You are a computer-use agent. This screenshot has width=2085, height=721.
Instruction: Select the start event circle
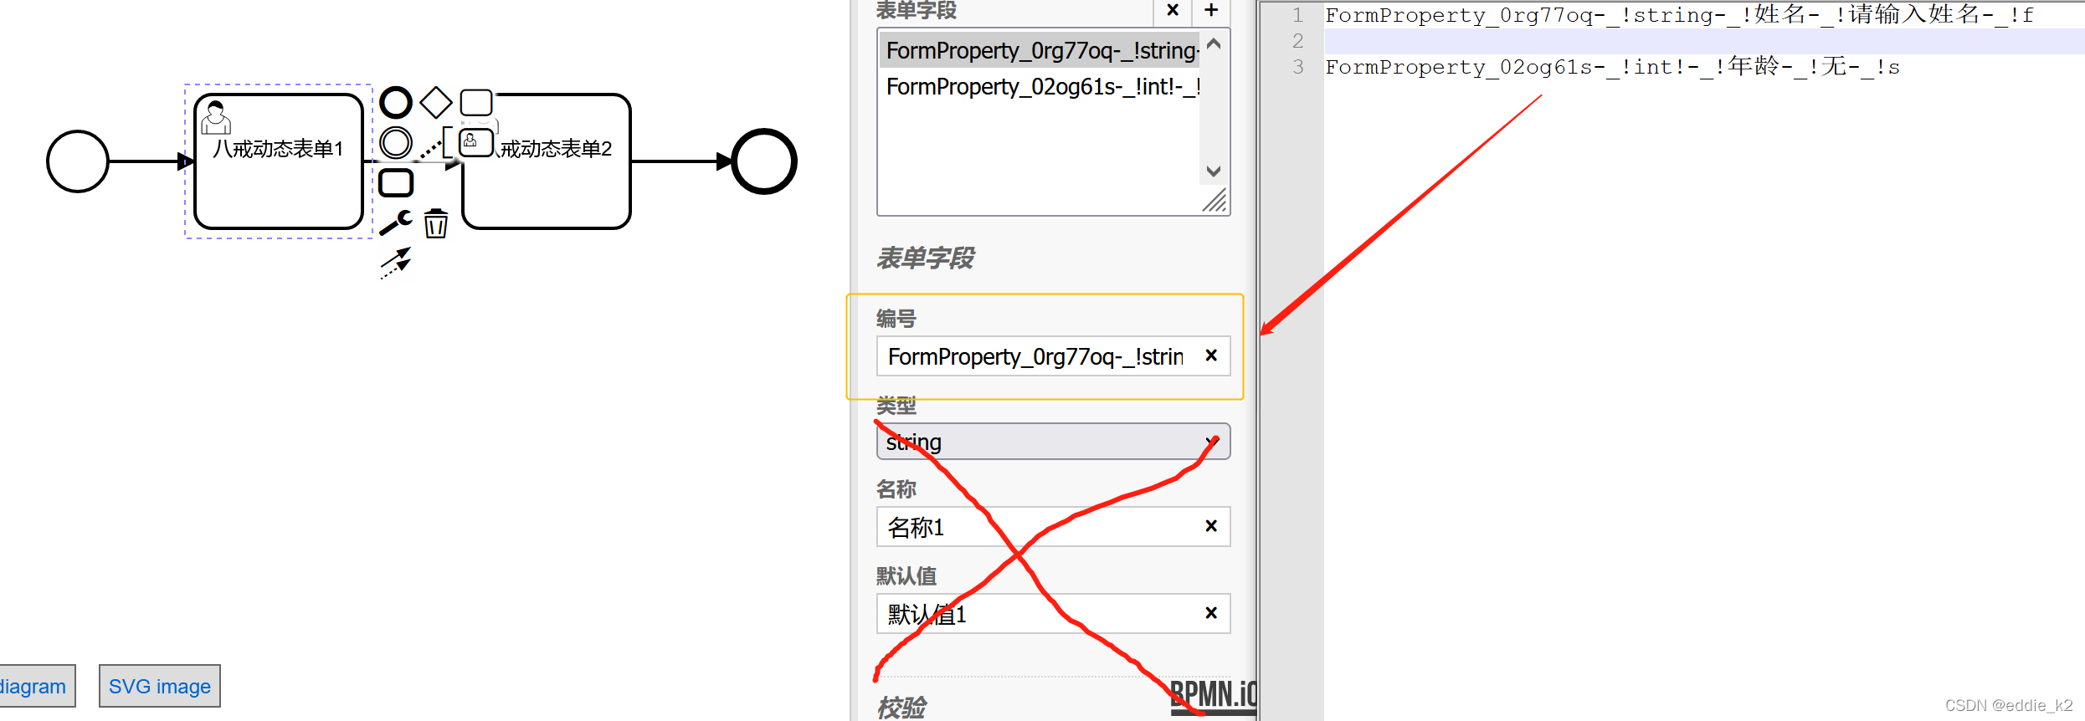[x=78, y=161]
